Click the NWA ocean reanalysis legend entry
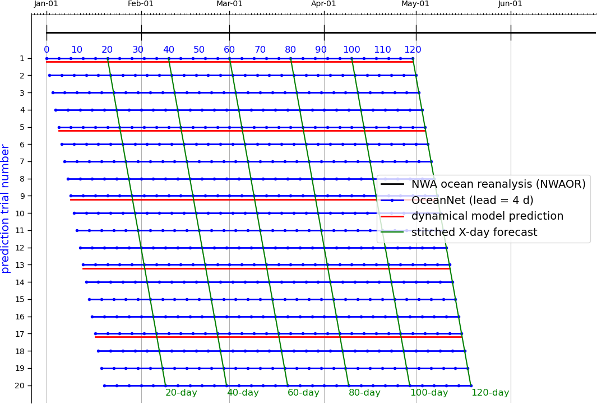This screenshot has width=597, height=404. pyautogui.click(x=498, y=184)
